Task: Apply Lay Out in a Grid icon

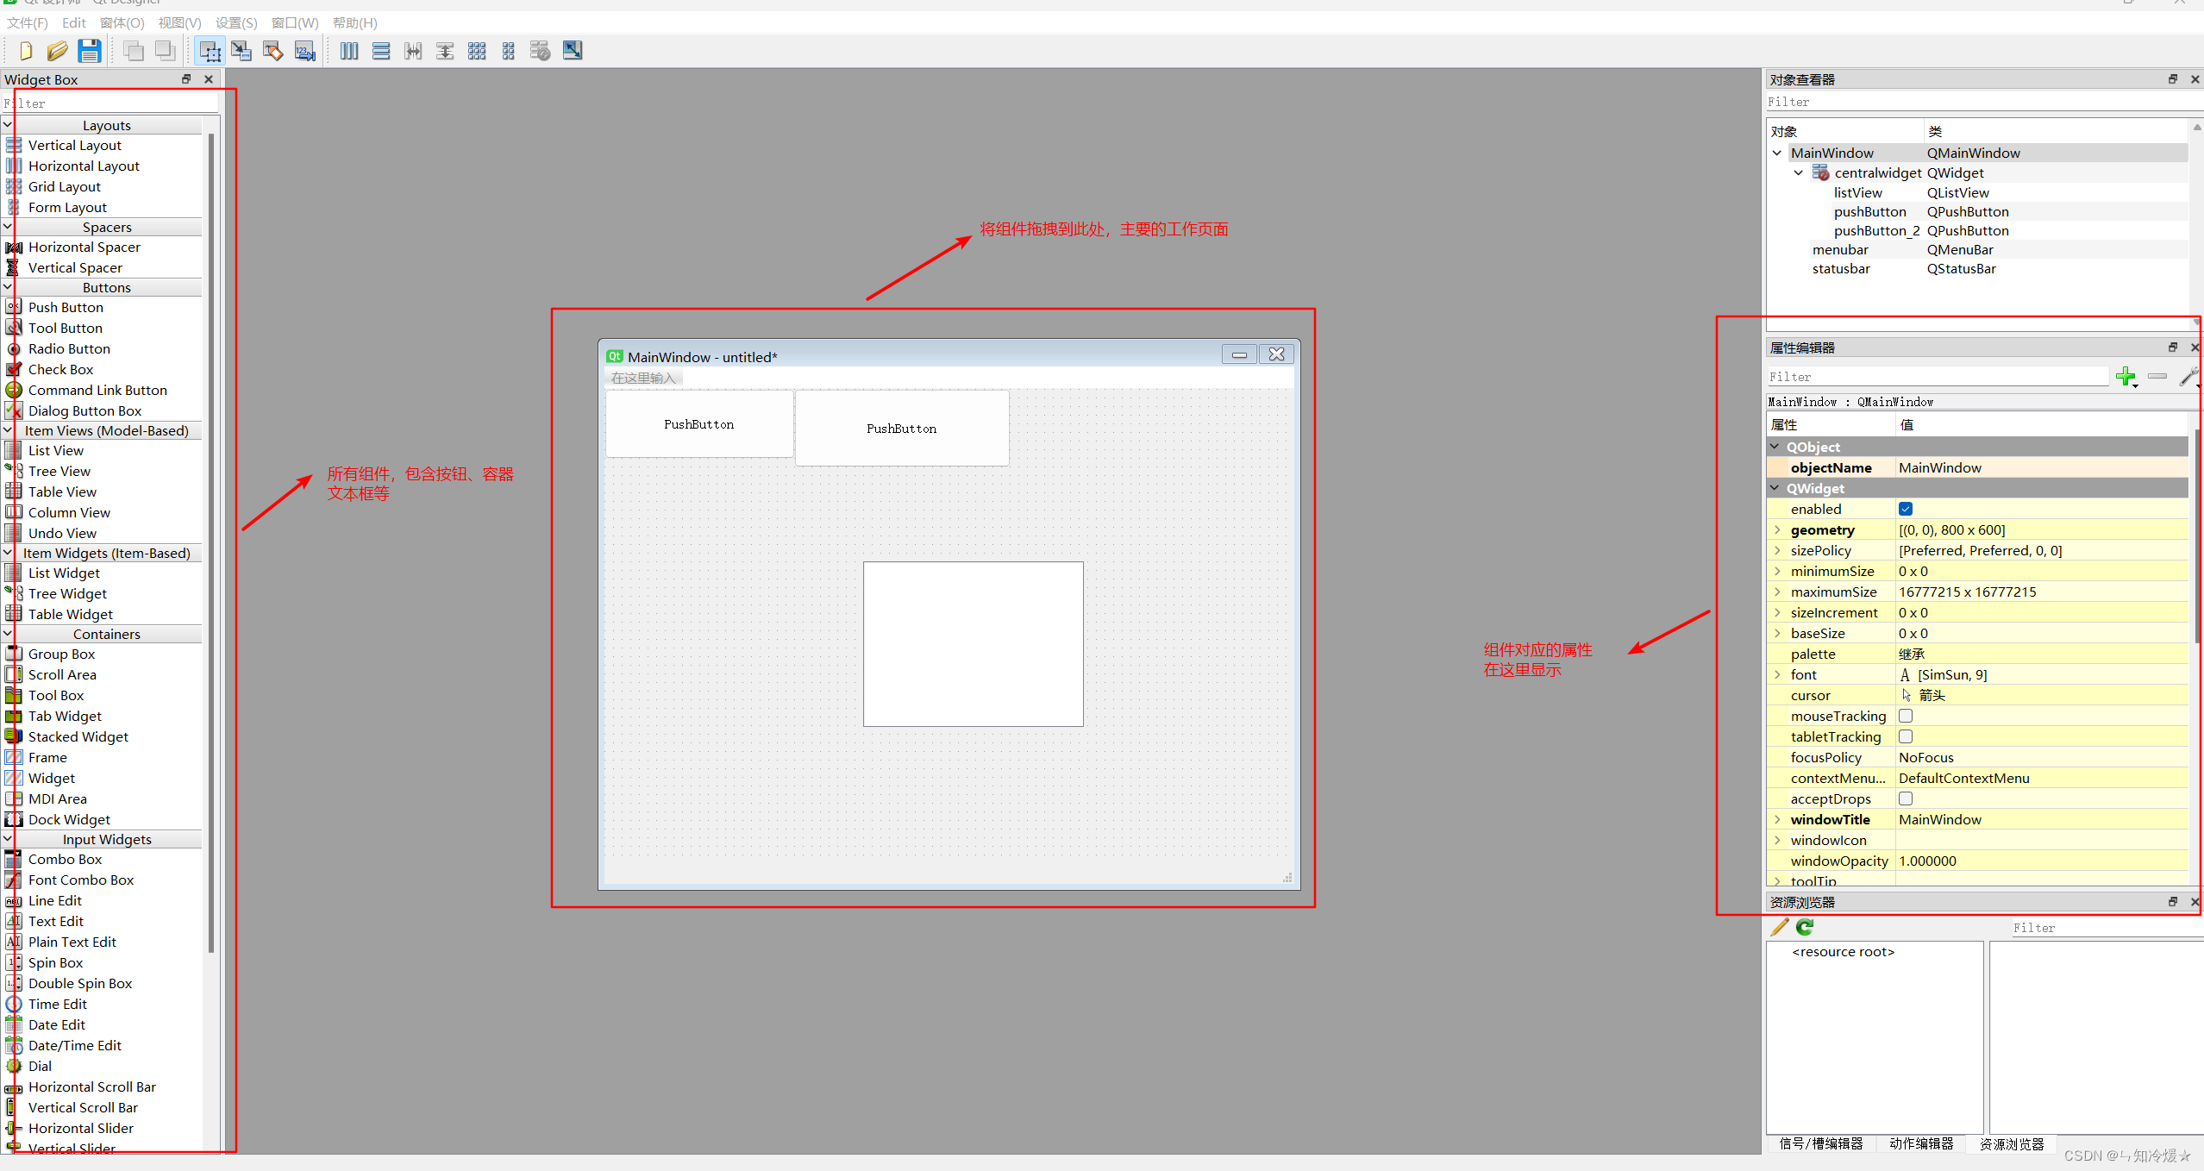Action: pos(477,51)
